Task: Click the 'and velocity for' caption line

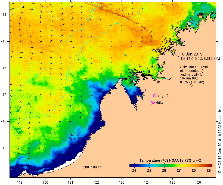Action: click(192, 75)
